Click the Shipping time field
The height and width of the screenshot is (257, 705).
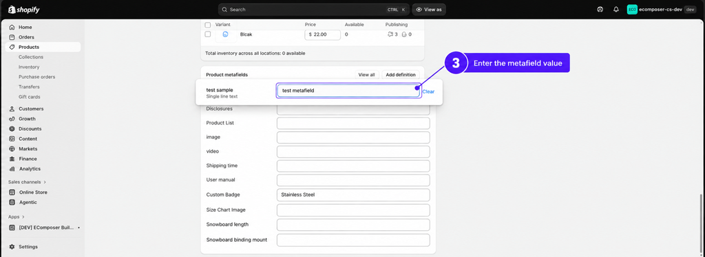pyautogui.click(x=353, y=166)
